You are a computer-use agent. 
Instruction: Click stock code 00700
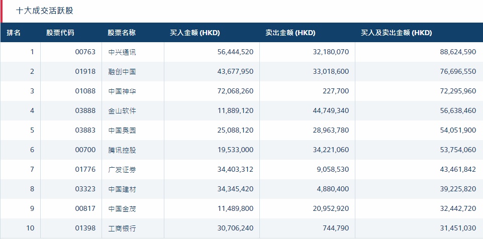click(x=85, y=150)
